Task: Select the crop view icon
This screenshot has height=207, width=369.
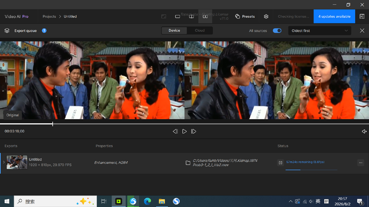Action: [x=164, y=17]
